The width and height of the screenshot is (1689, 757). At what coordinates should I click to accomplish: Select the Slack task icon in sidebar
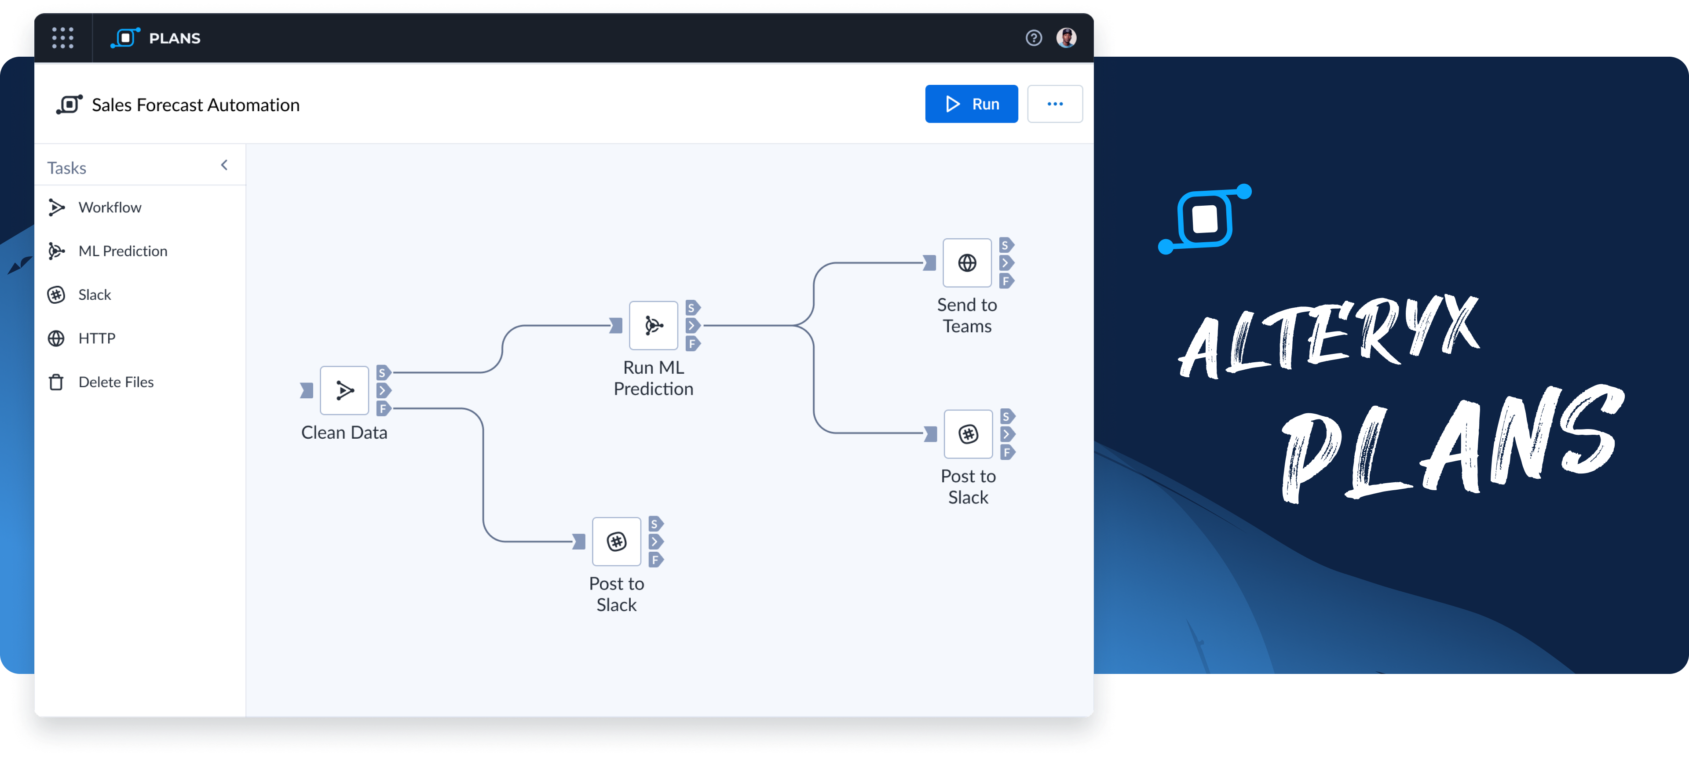(x=56, y=295)
